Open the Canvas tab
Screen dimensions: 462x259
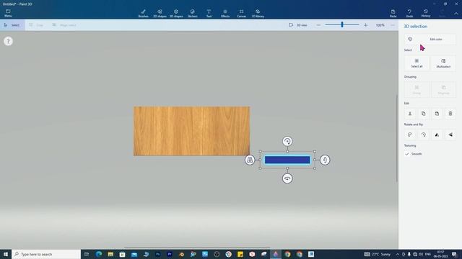241,13
